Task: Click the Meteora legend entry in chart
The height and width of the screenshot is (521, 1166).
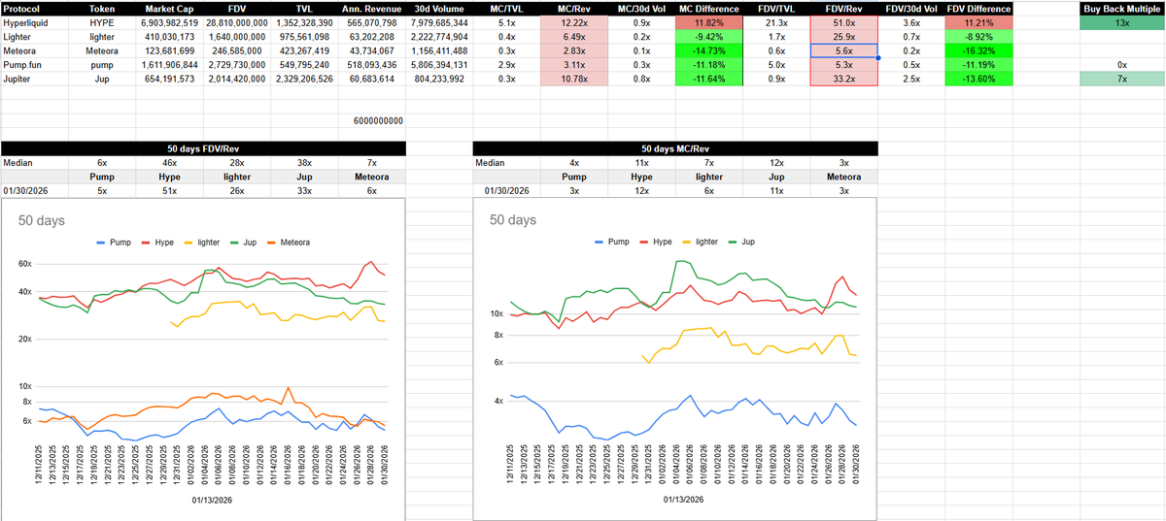Action: (x=290, y=241)
